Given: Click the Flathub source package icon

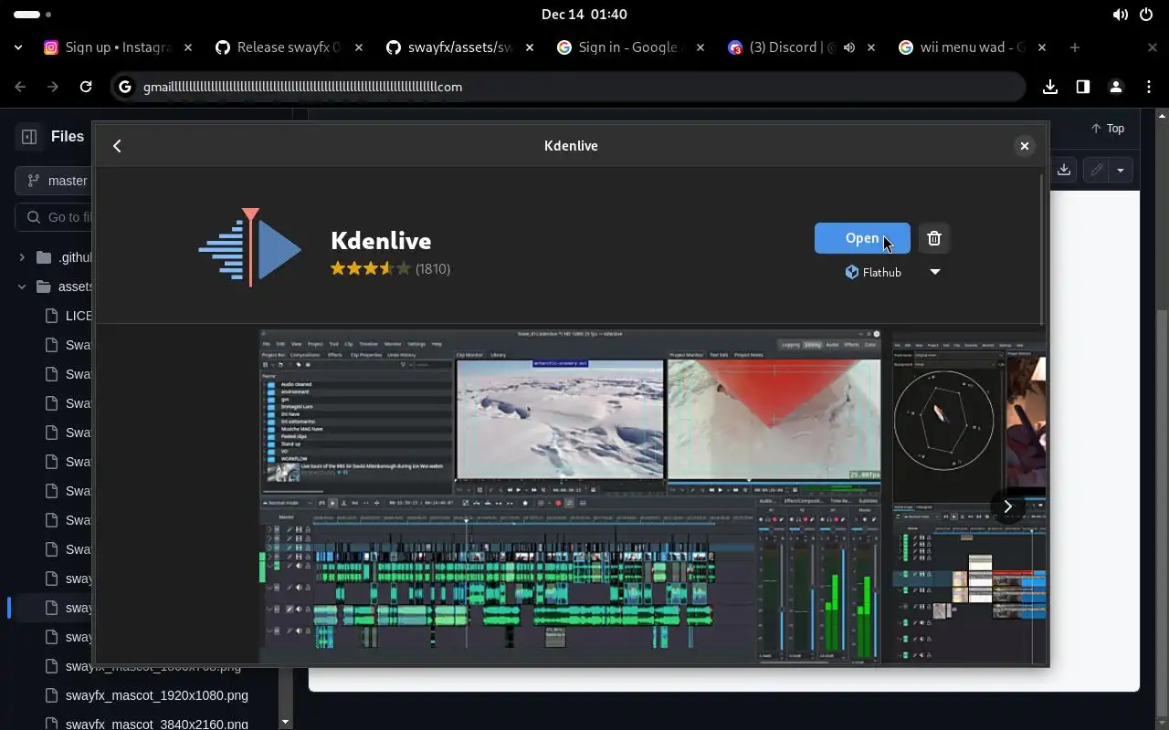Looking at the screenshot, I should (x=851, y=272).
